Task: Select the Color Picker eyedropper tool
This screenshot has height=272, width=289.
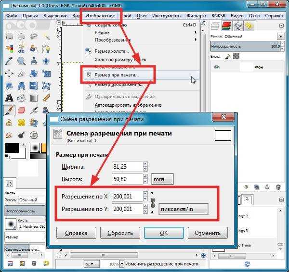Action: [9, 61]
